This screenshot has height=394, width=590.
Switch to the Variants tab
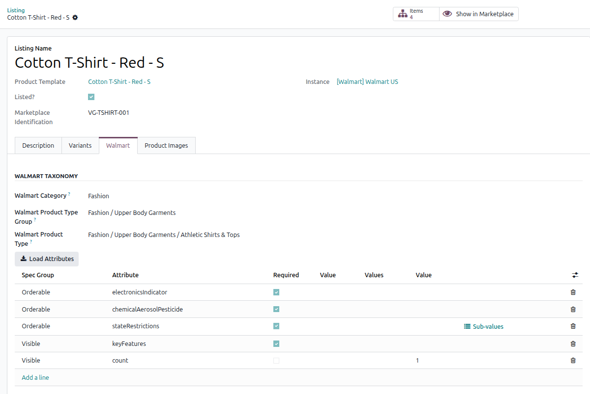[x=80, y=146]
